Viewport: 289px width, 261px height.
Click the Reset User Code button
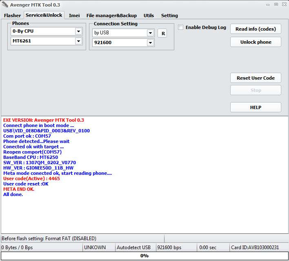pos(256,78)
